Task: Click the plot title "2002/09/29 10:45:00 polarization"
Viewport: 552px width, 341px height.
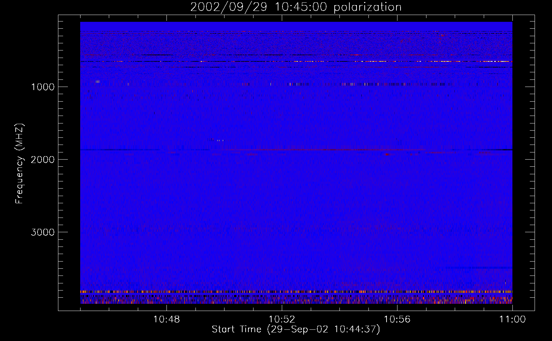Action: pos(296,7)
